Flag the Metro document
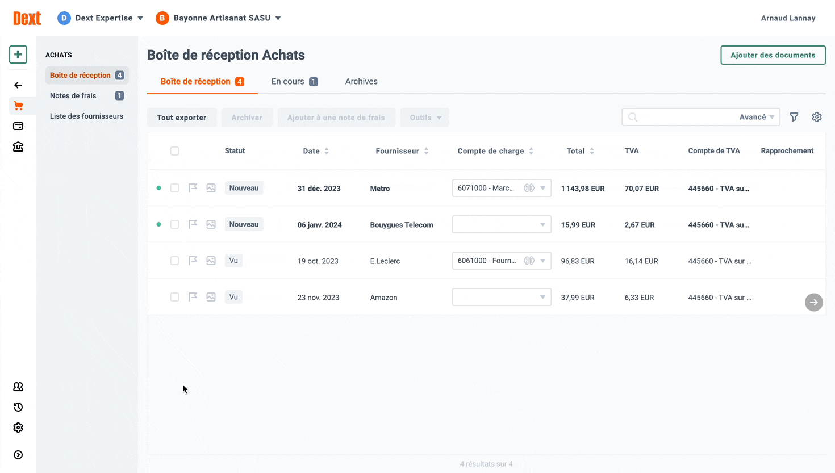Image resolution: width=835 pixels, height=473 pixels. (x=193, y=188)
